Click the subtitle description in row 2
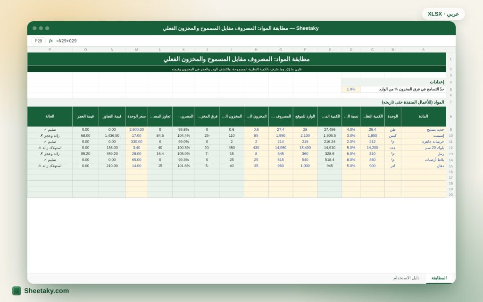483x302 pixels. [237, 69]
